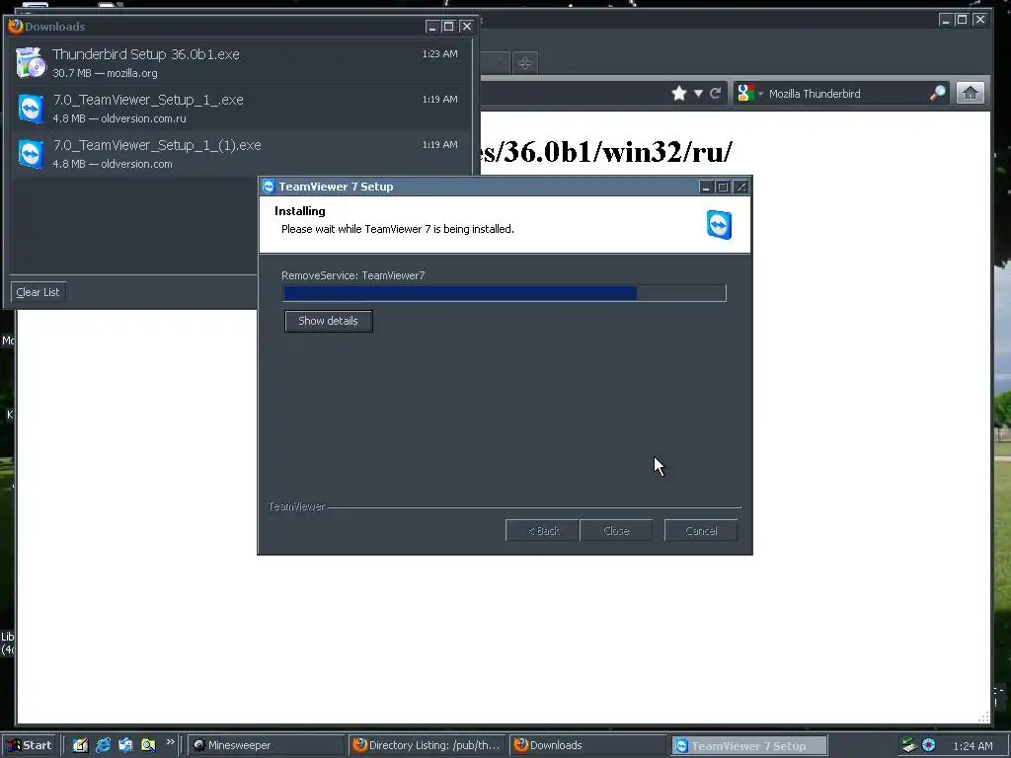
Task: Click the installation progress bar
Action: [x=505, y=293]
